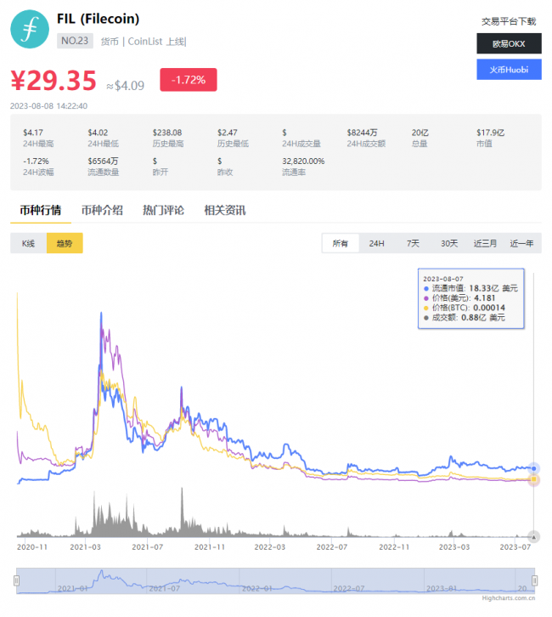Click the $4.02 24H最低 value
Screen dimensions: 552x617
[x=98, y=133]
